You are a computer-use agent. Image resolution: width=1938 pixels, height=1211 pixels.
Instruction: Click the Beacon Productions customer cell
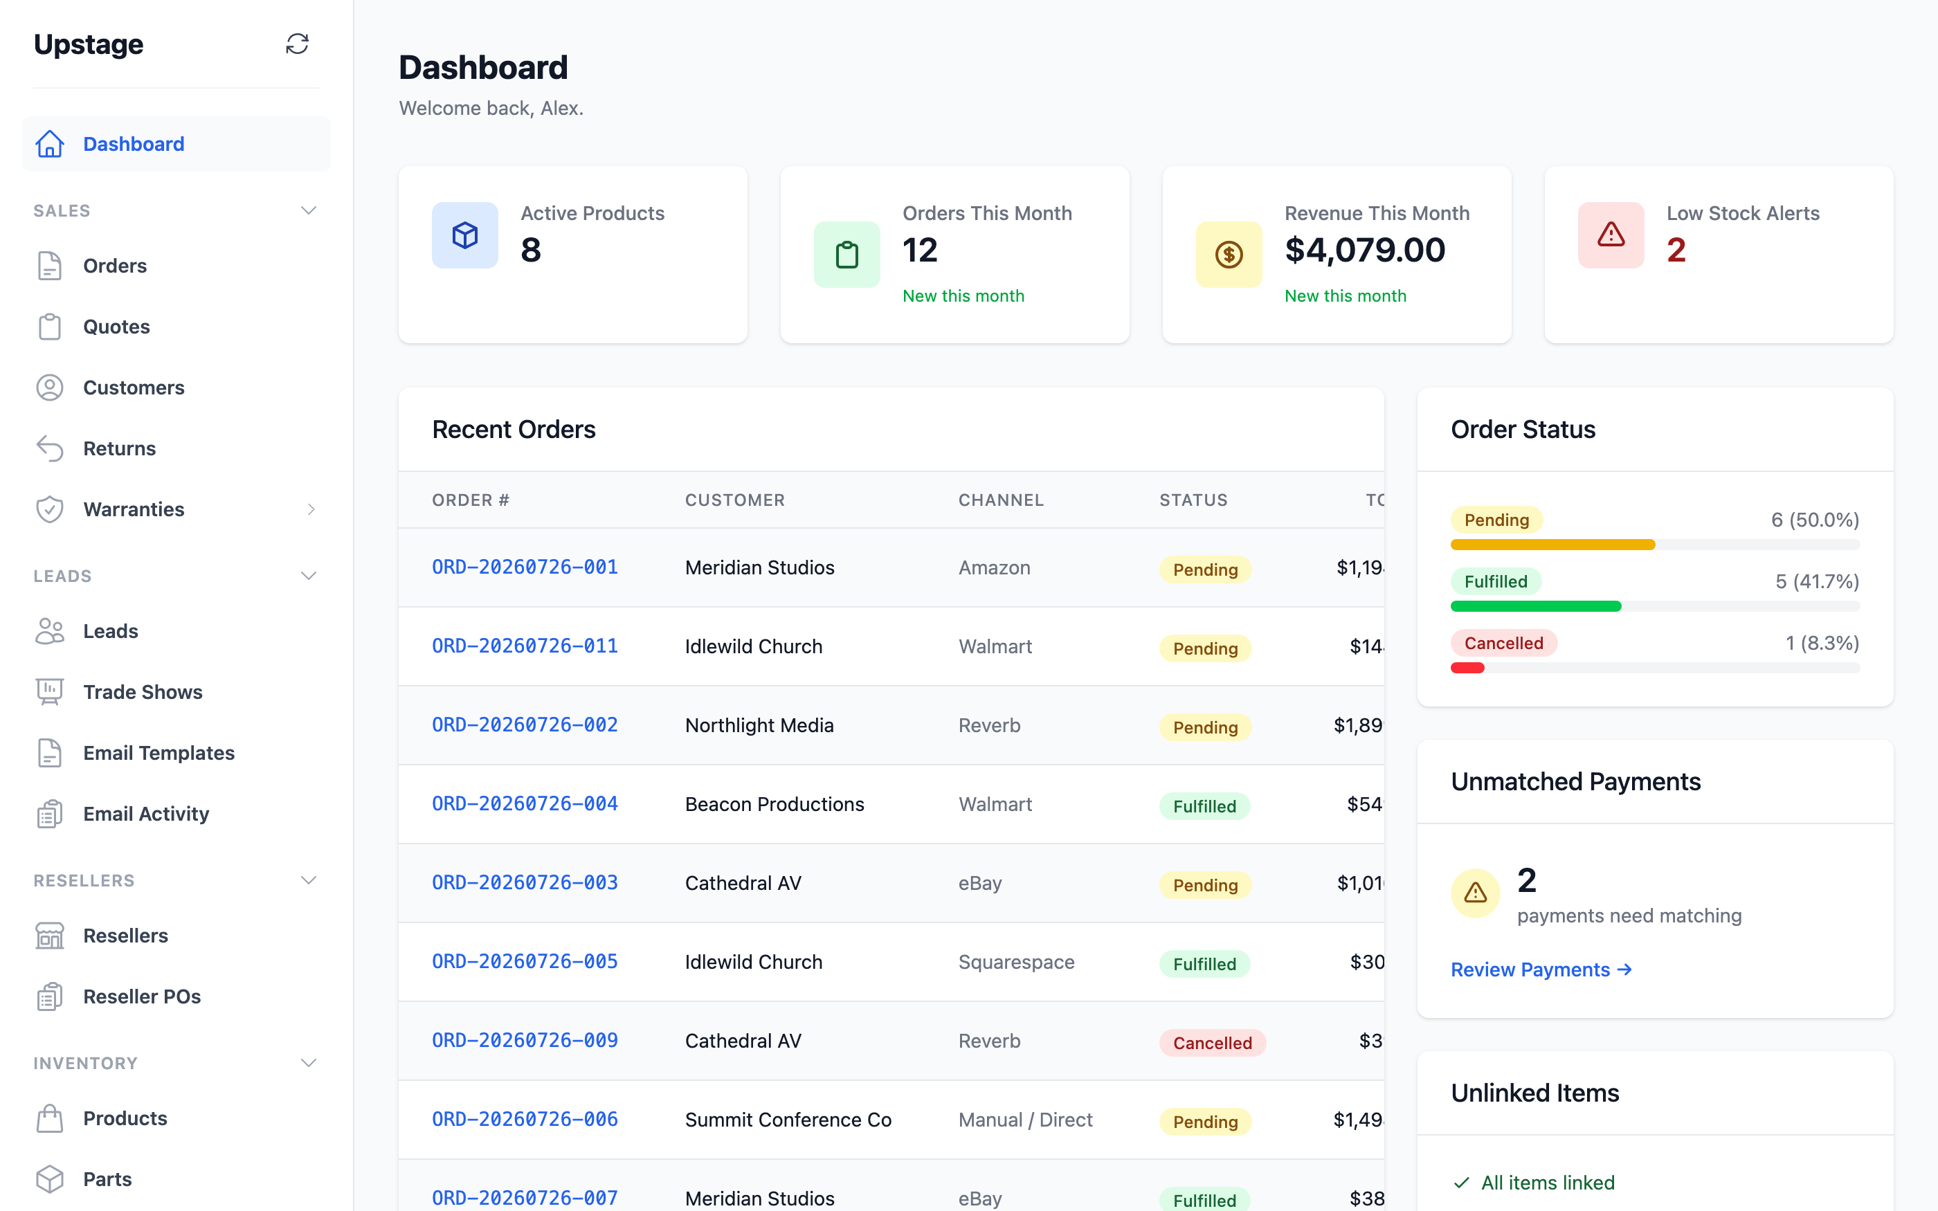pos(775,804)
